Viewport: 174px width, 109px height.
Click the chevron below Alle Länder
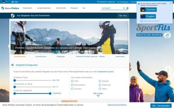tap(98, 96)
